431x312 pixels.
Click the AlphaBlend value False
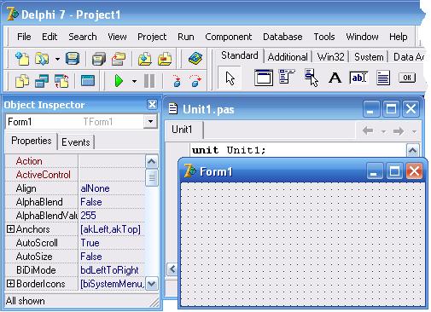[112, 202]
